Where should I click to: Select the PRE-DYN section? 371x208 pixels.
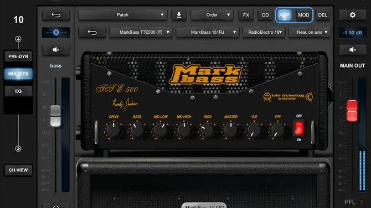[x=18, y=56]
